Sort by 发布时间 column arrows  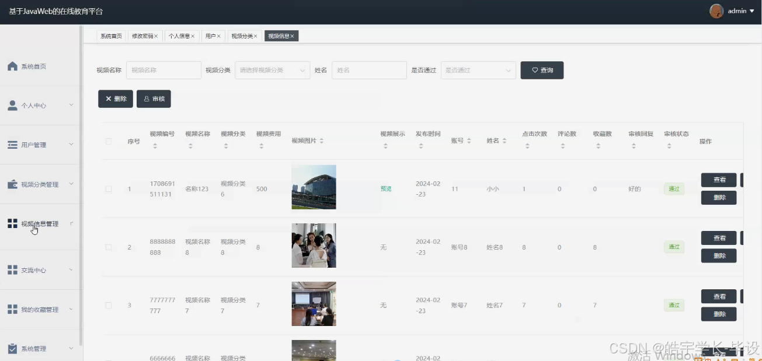[421, 146]
